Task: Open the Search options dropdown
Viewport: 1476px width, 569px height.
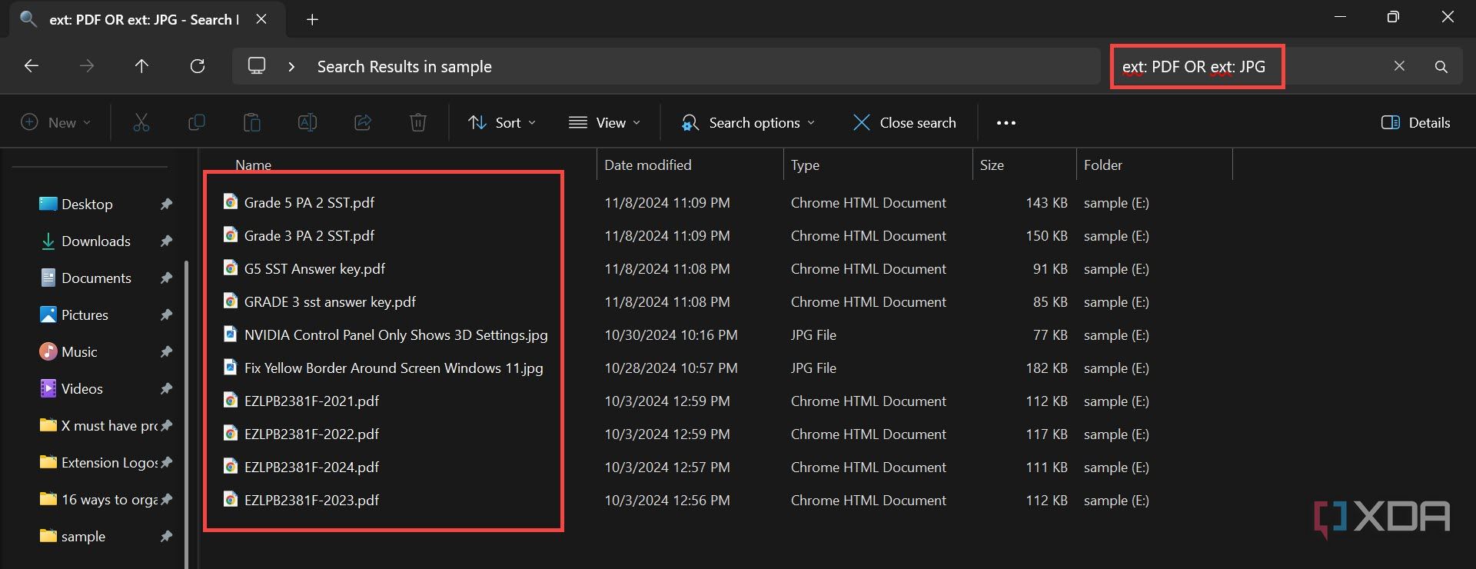Action: coord(748,122)
